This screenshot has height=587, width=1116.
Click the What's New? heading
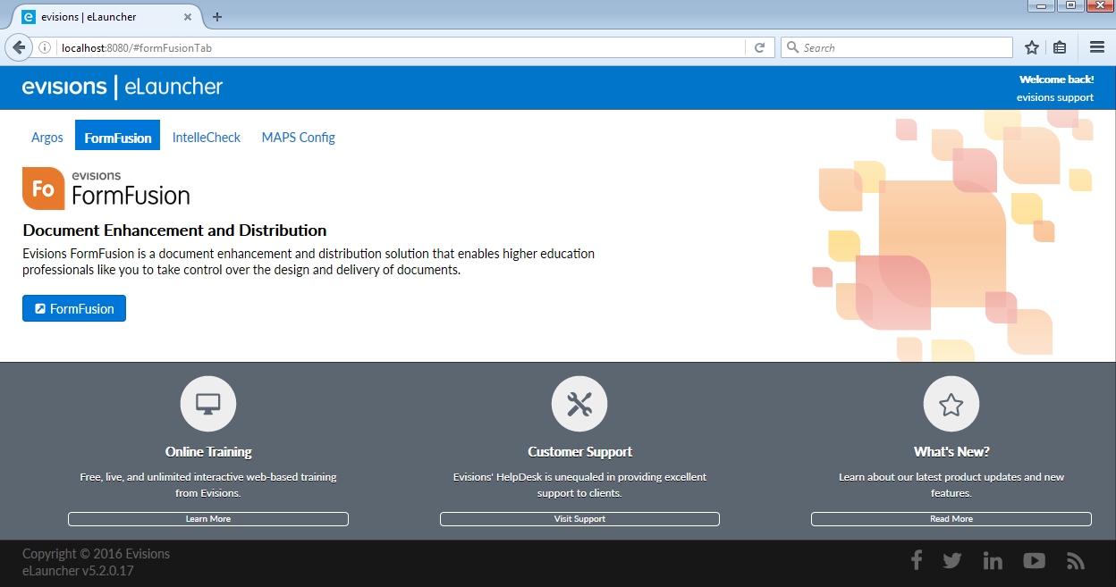pos(951,452)
